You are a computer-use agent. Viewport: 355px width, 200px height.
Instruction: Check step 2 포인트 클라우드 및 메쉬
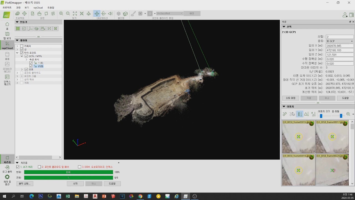[39, 167]
